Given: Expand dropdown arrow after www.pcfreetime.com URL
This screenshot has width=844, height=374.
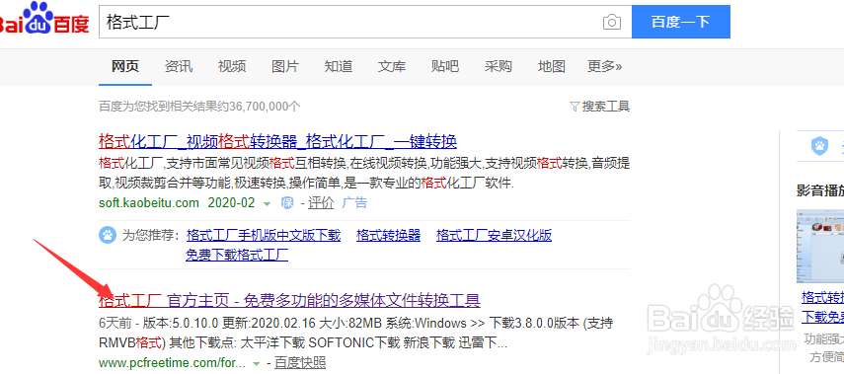Looking at the screenshot, I should [x=257, y=363].
